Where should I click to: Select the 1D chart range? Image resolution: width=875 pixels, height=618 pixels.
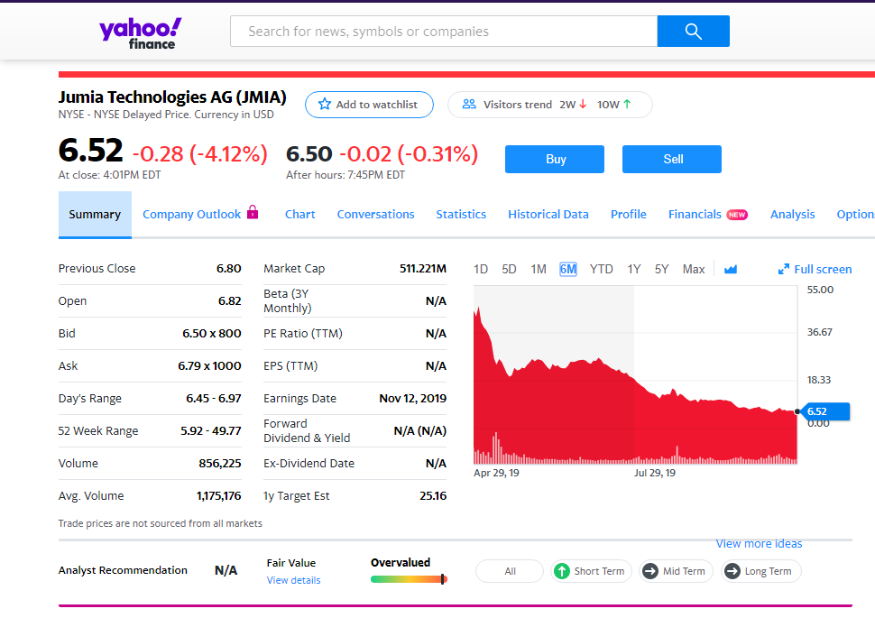[x=481, y=269]
